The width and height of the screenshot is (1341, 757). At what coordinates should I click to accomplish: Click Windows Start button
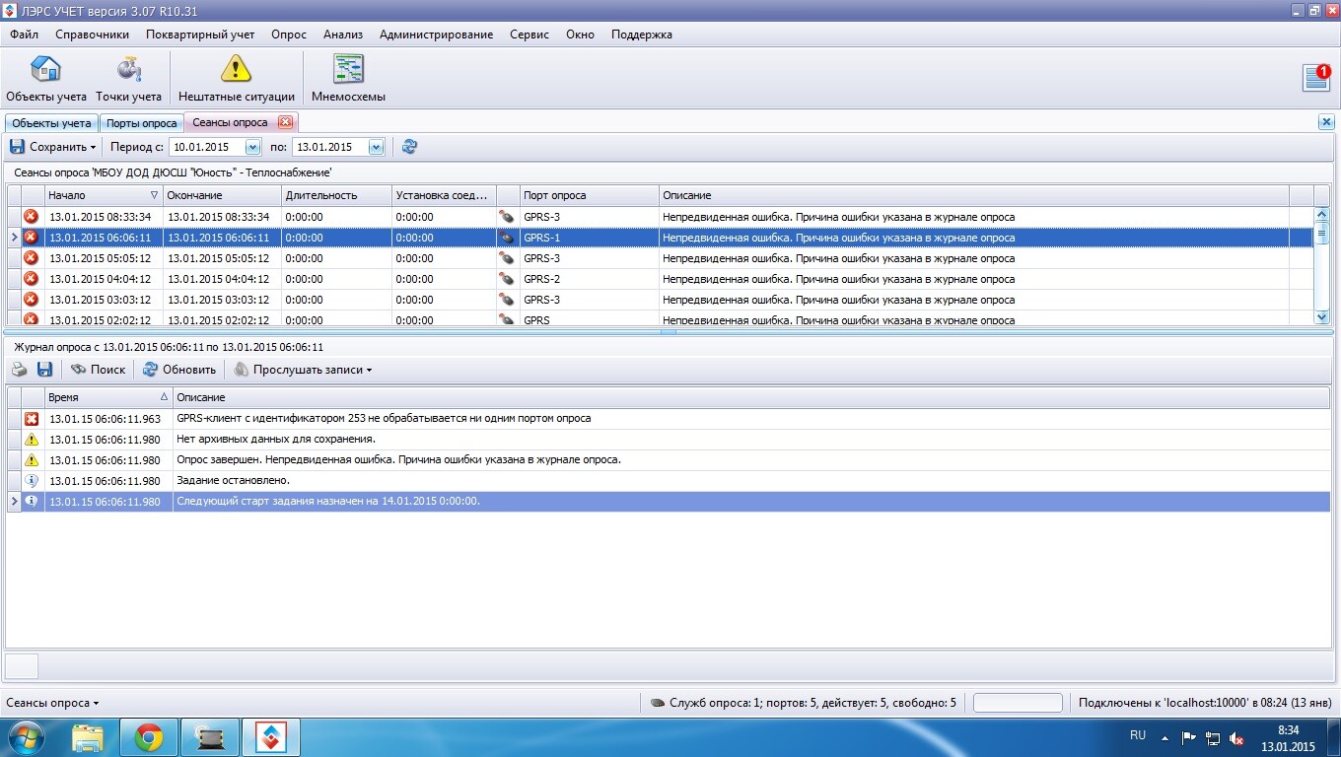[x=25, y=737]
